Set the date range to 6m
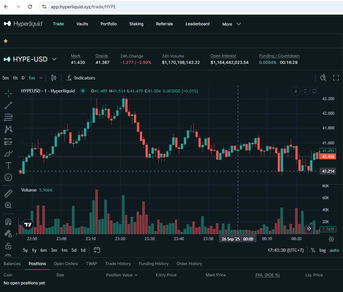Image resolution: width=343 pixels, height=292 pixels. pyautogui.click(x=44, y=250)
